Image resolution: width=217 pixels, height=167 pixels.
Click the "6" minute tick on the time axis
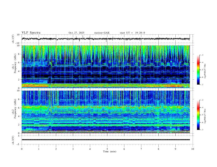pyautogui.click(x=124, y=149)
